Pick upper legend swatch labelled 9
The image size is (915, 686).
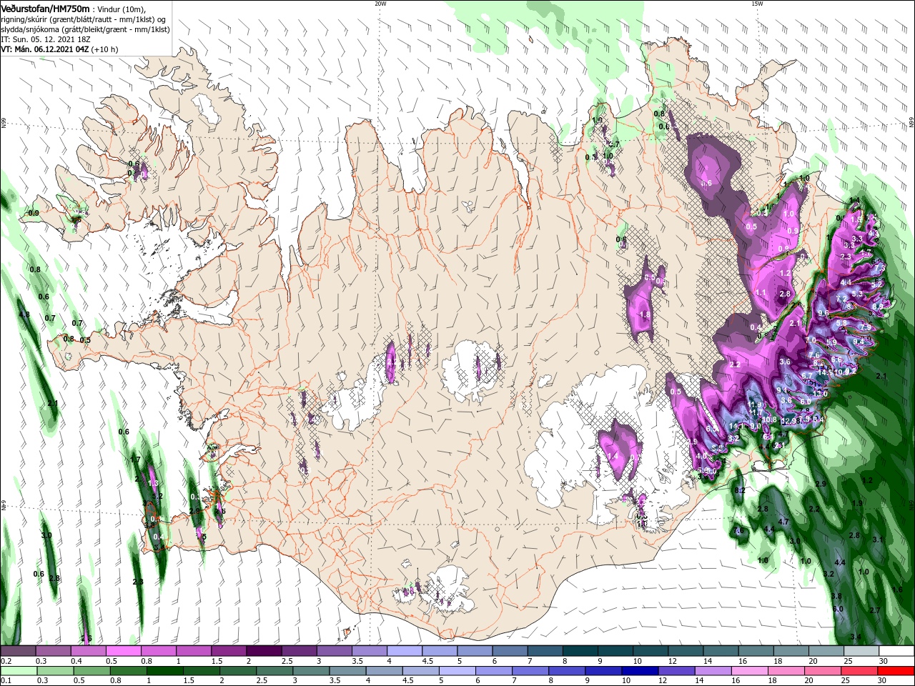pos(615,651)
